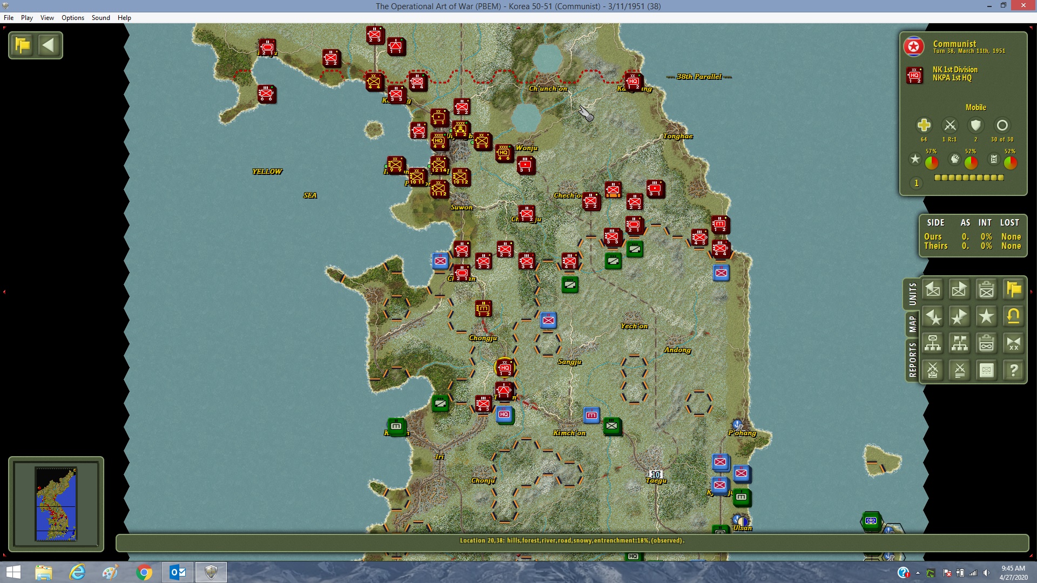Show hidden system tray icons
Screen dimensions: 1037x583
[918, 573]
